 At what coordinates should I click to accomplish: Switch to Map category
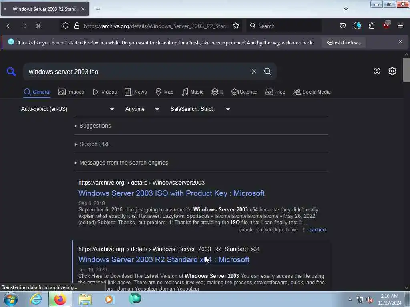pos(164,92)
